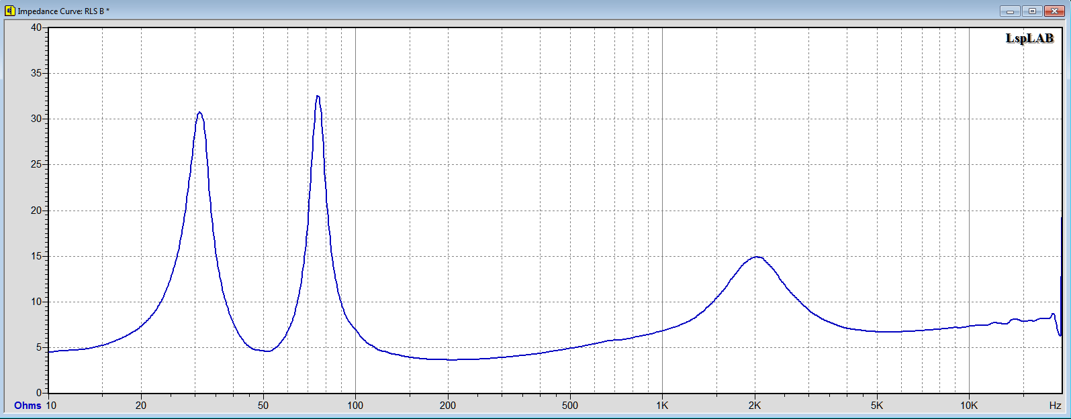1071x419 pixels.
Task: Click the 15 value on the Ohms axis
Action: (x=36, y=256)
